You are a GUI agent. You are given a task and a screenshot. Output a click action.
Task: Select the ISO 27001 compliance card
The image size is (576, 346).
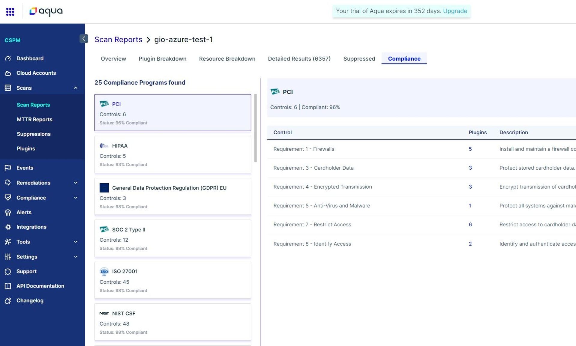pos(173,280)
